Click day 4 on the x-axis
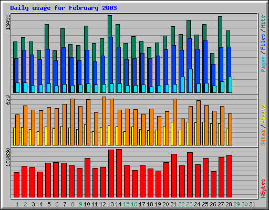Screen dimensions: 269x210 41,204
